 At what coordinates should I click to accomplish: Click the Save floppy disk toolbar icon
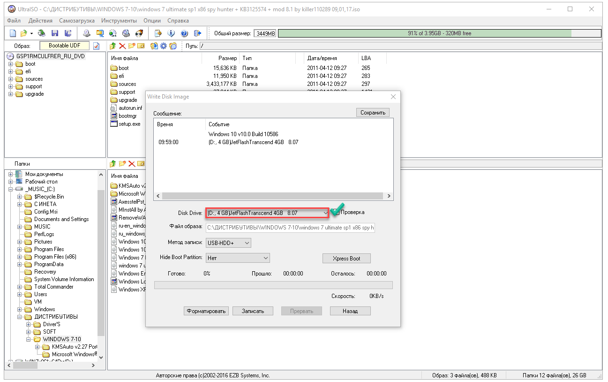click(55, 33)
